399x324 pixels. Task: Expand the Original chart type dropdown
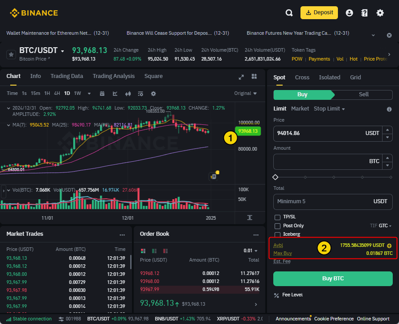tap(245, 93)
